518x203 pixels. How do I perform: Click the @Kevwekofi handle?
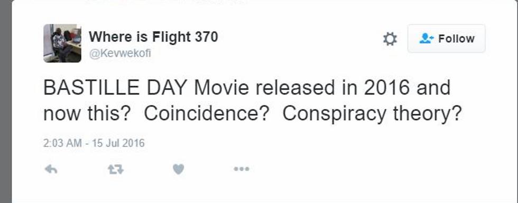(120, 53)
